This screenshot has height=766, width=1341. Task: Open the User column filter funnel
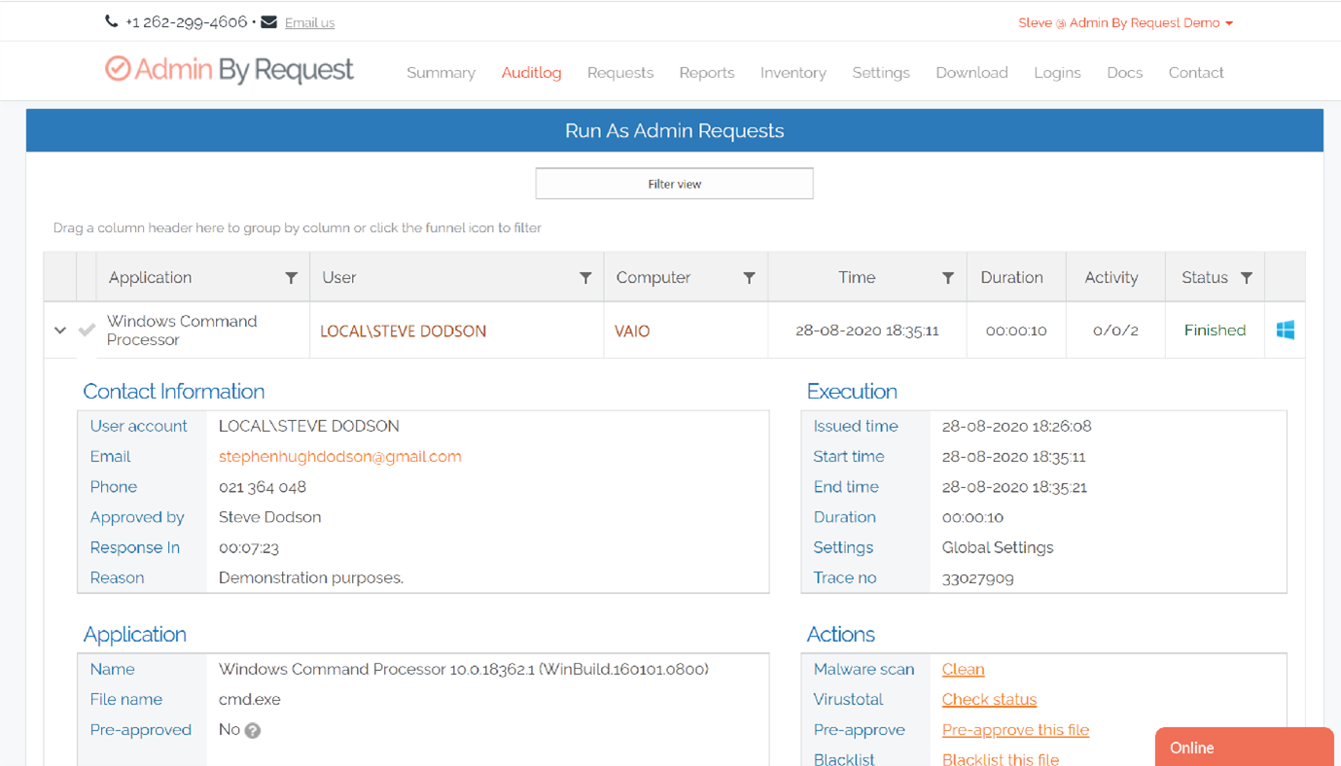(x=585, y=278)
